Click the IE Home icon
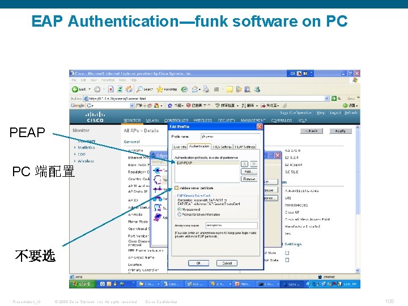This screenshot has width=408, height=306. click(129, 90)
